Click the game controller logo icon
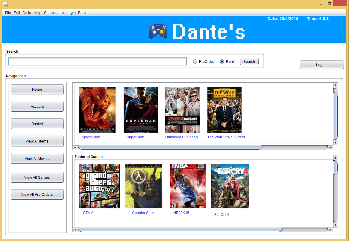The height and width of the screenshot is (241, 349). tap(158, 31)
